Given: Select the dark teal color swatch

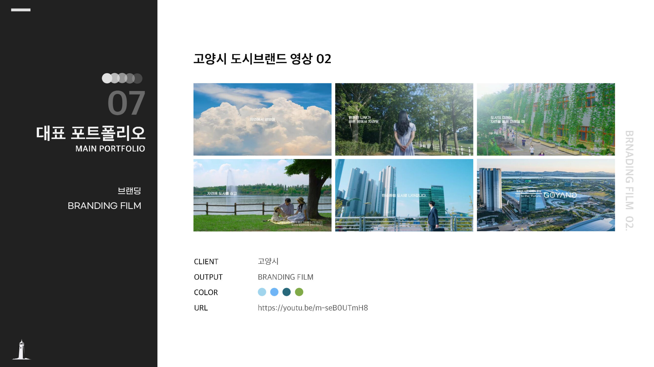Looking at the screenshot, I should pos(286,292).
